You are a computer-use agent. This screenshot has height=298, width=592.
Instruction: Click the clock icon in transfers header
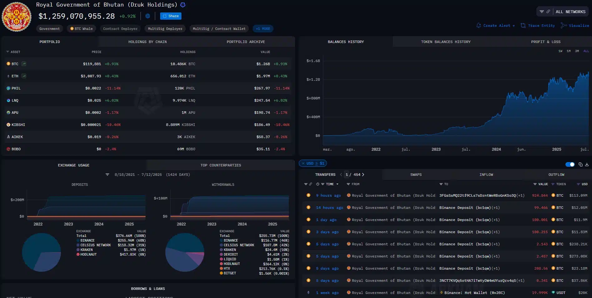click(318, 184)
